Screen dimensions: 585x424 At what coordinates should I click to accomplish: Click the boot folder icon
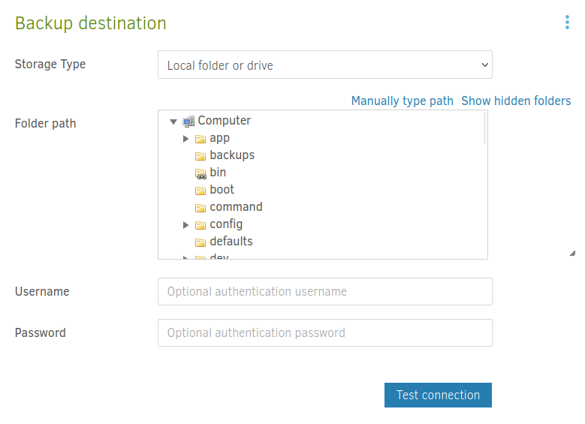click(201, 191)
